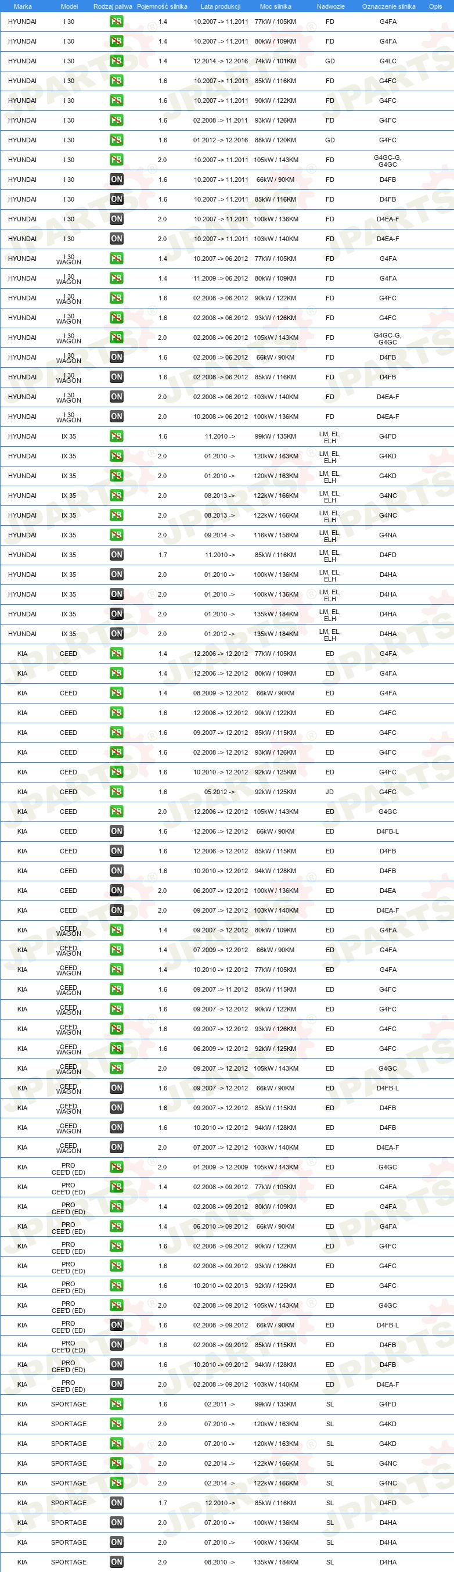Click diesel ON icon for CEED WAGON 07.2007 row
Image resolution: width=454 pixels, height=1572 pixels.
[117, 1147]
